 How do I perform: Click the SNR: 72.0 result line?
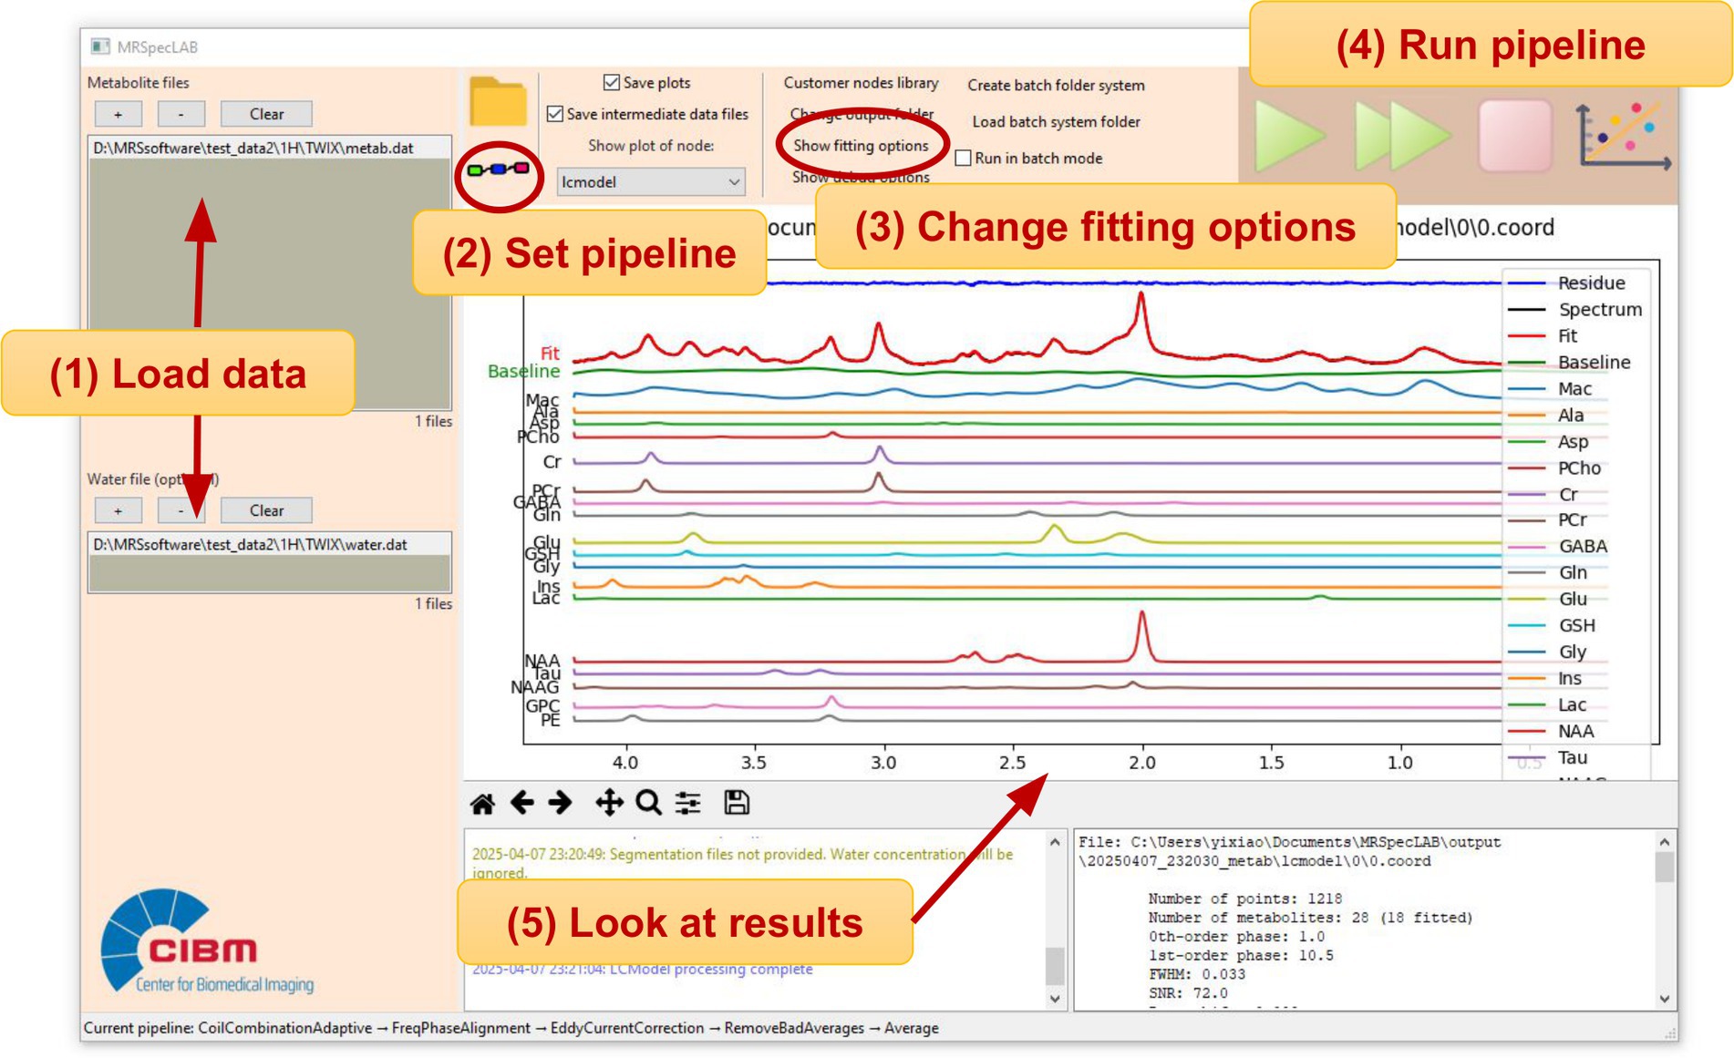click(x=1188, y=993)
